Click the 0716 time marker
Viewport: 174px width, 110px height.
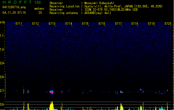[102, 24]
